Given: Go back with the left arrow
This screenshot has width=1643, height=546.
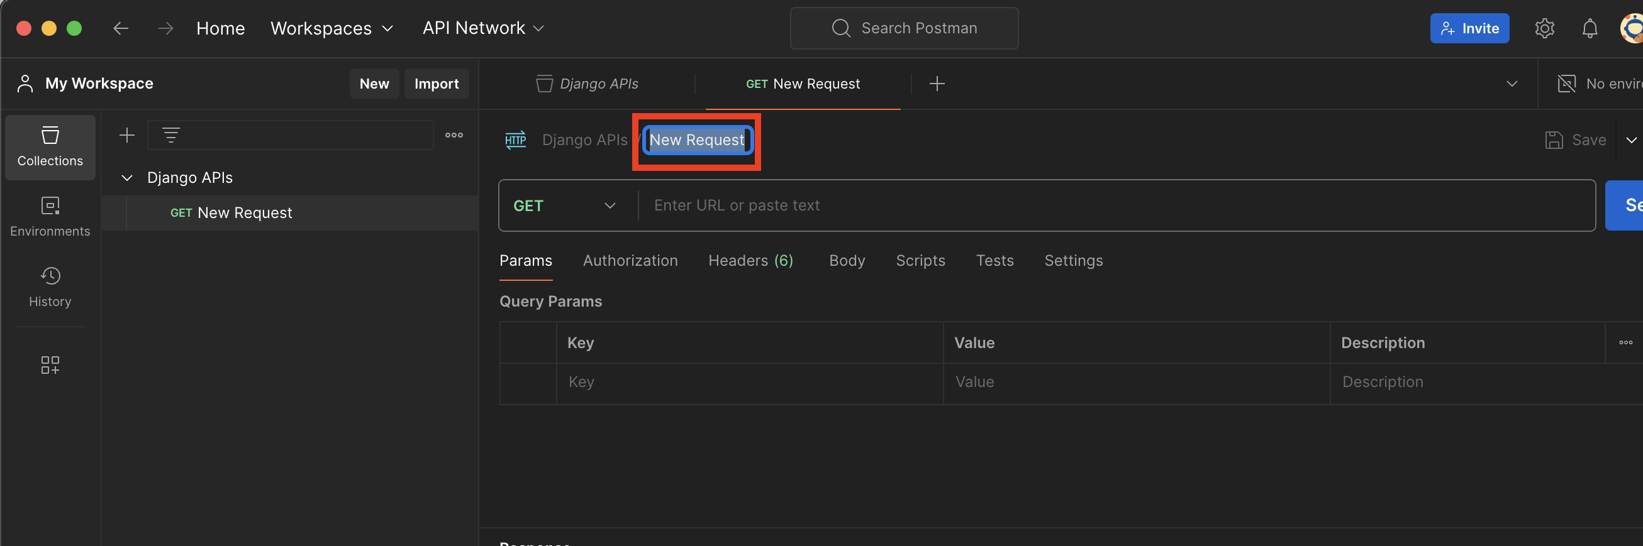Looking at the screenshot, I should (x=121, y=28).
